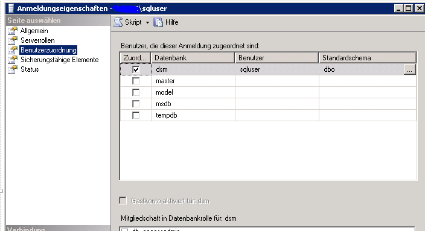425x231 pixels.
Task: Select the master database row
Action: point(268,81)
